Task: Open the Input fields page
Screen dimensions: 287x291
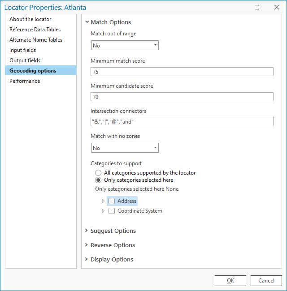Action: click(x=23, y=50)
